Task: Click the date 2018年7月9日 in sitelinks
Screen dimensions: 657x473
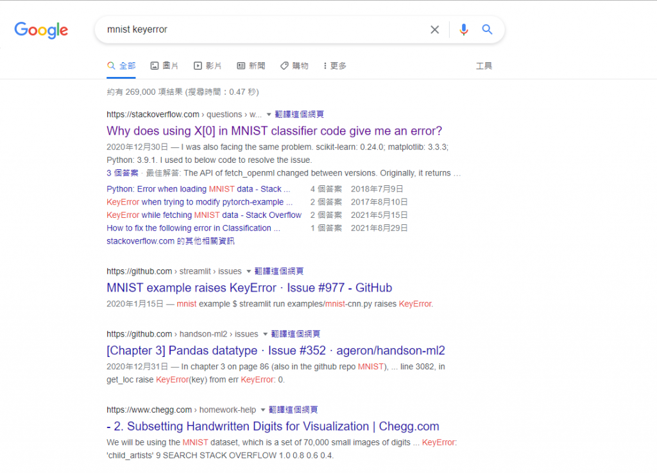Action: (377, 189)
